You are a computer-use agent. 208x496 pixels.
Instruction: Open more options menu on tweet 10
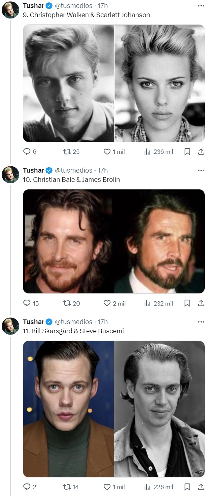[201, 170]
